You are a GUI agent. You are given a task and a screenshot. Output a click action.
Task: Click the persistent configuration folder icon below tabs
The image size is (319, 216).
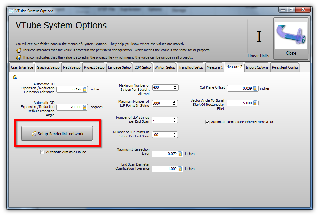click(15, 77)
